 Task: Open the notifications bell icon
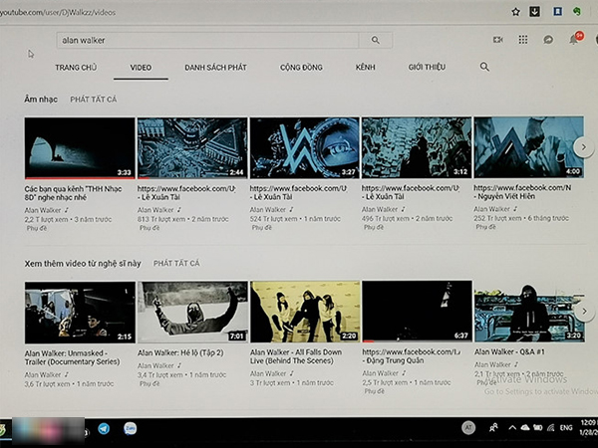pos(574,39)
